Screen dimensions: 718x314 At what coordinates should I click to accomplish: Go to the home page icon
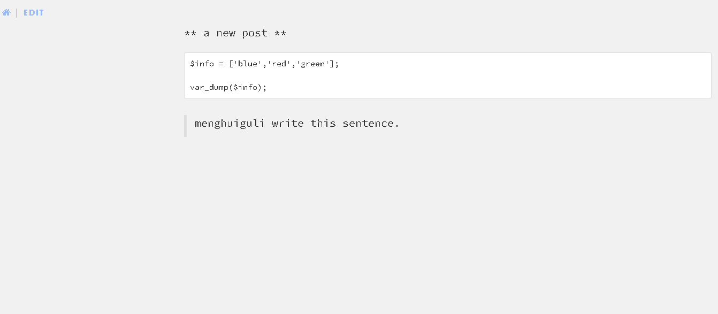pyautogui.click(x=6, y=12)
